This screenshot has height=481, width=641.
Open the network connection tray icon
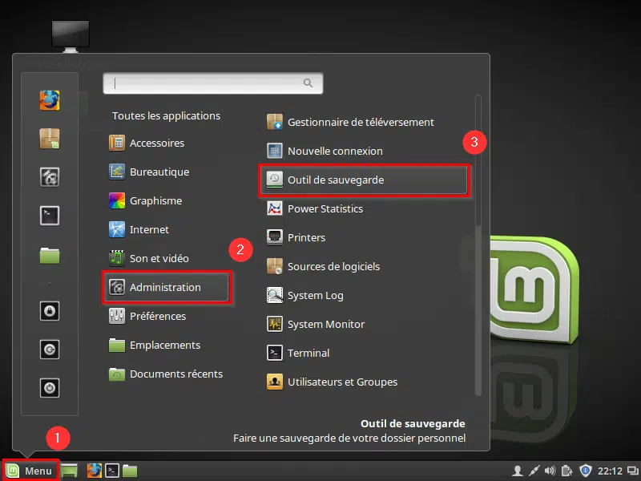coord(534,471)
